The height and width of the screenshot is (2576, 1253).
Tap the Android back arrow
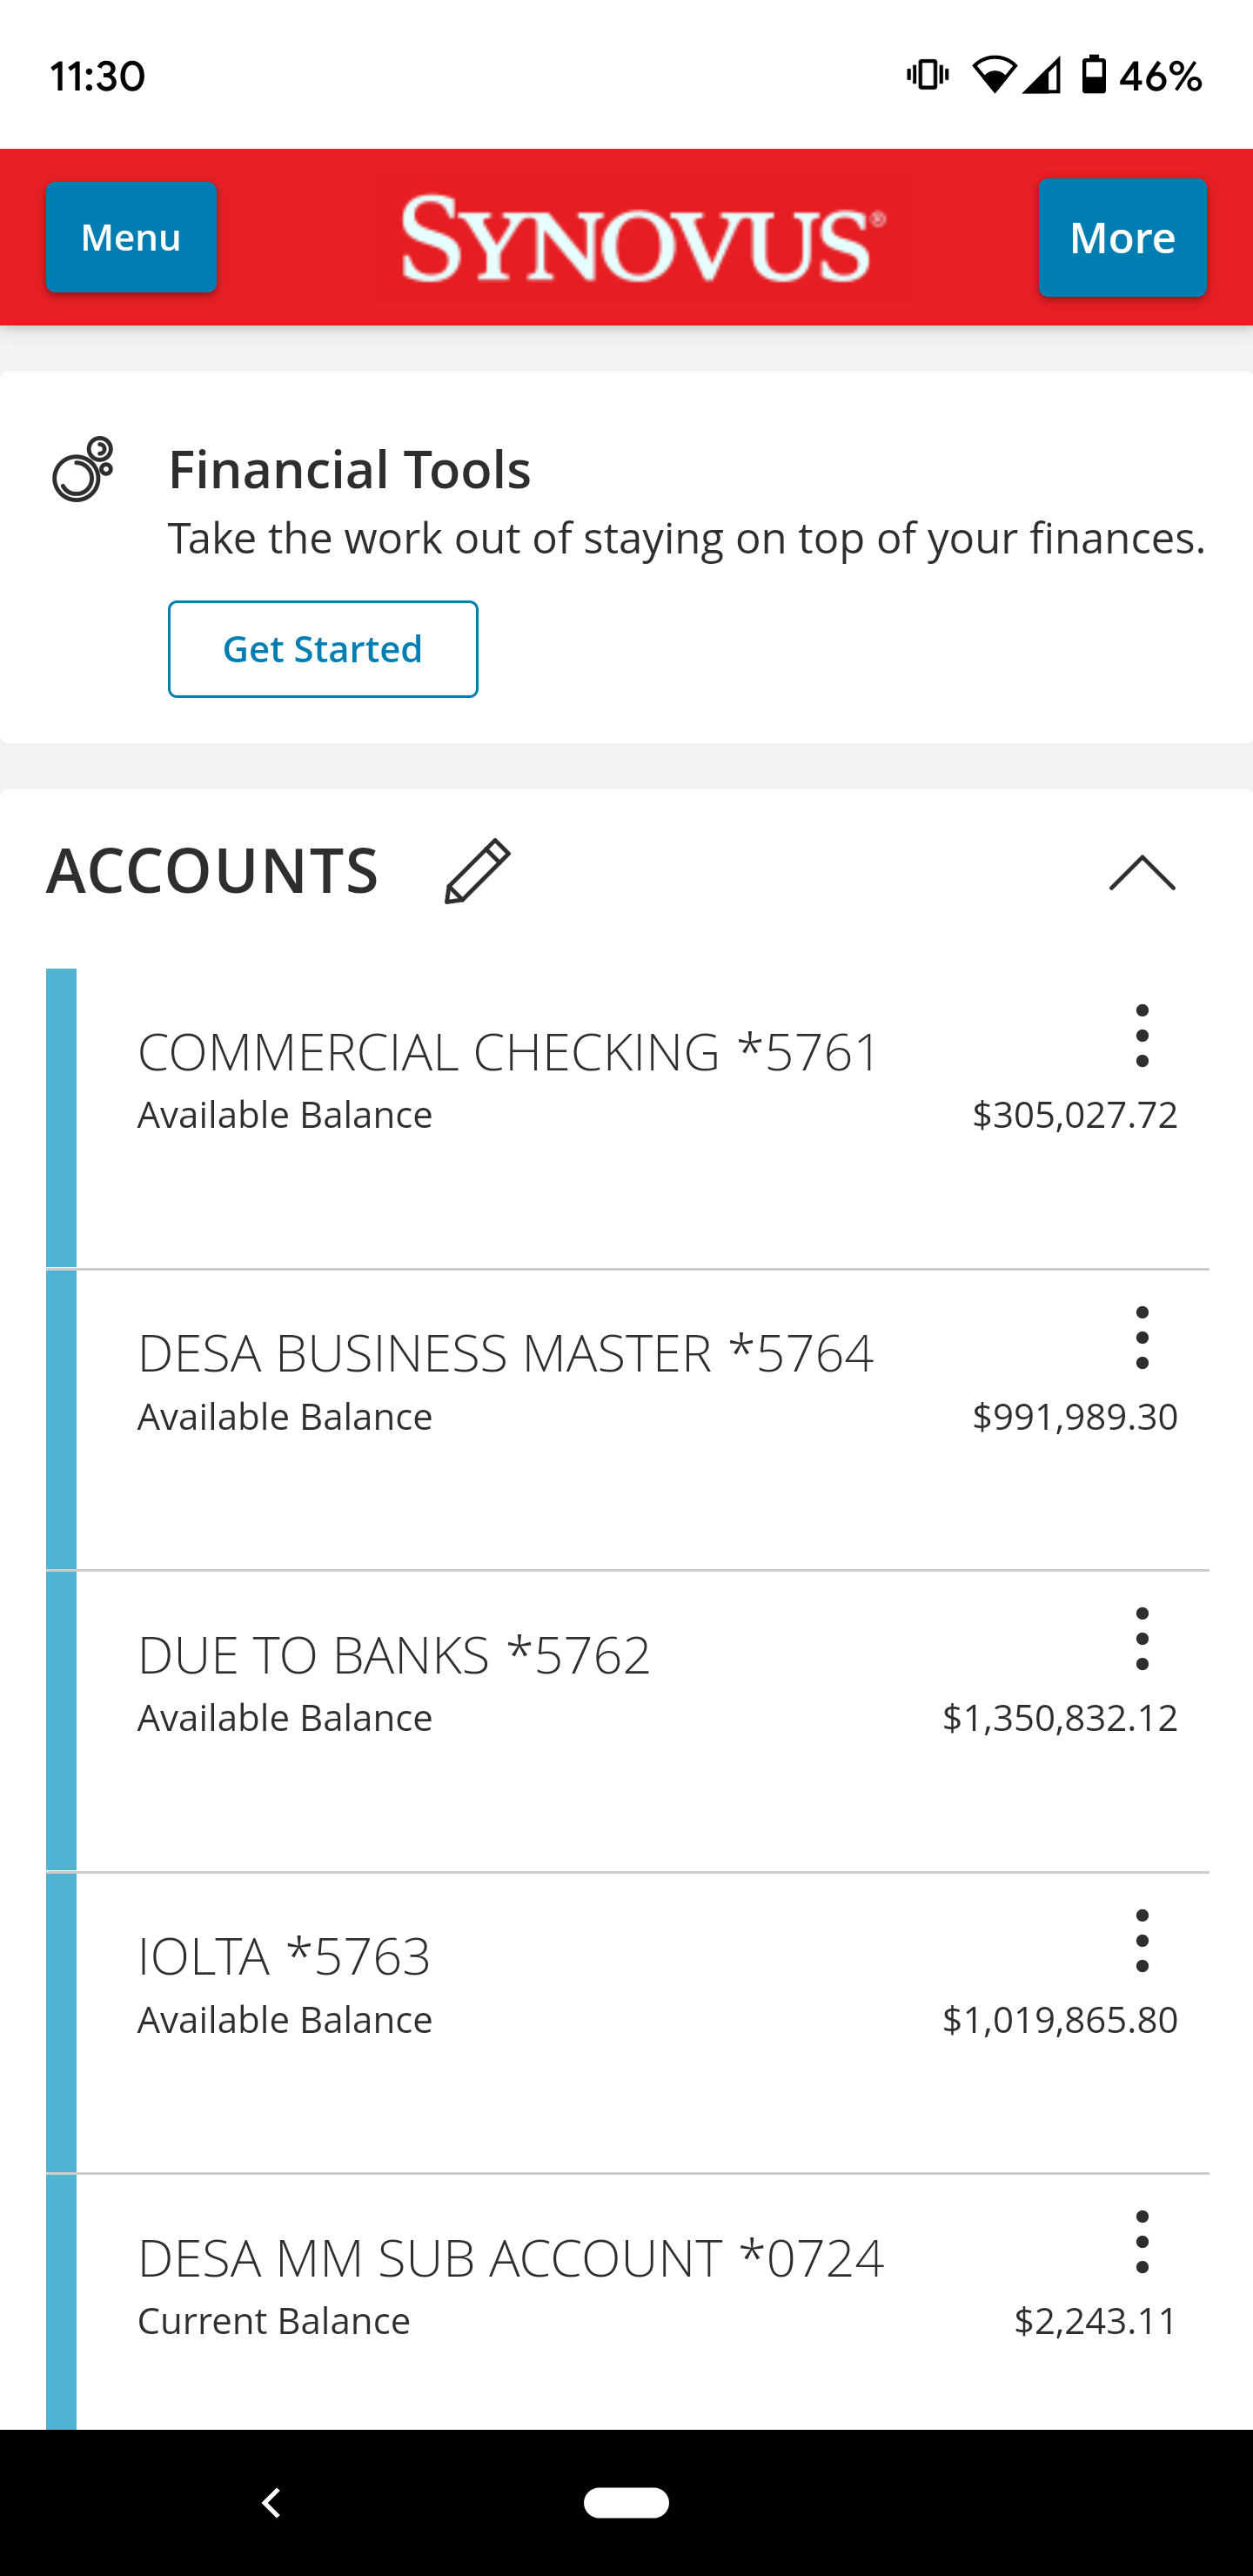click(x=271, y=2503)
